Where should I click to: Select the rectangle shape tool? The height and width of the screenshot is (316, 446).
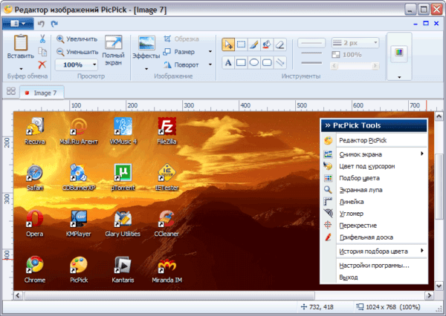click(x=241, y=62)
